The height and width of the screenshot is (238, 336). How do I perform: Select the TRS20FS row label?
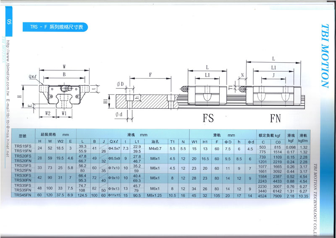pyautogui.click(x=23, y=156)
